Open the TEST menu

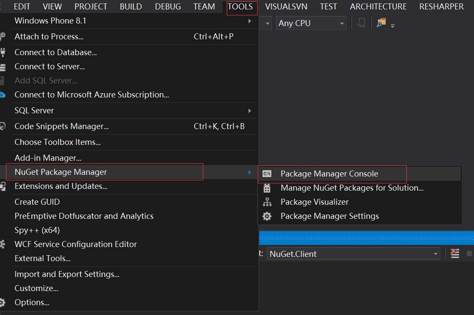tap(328, 6)
